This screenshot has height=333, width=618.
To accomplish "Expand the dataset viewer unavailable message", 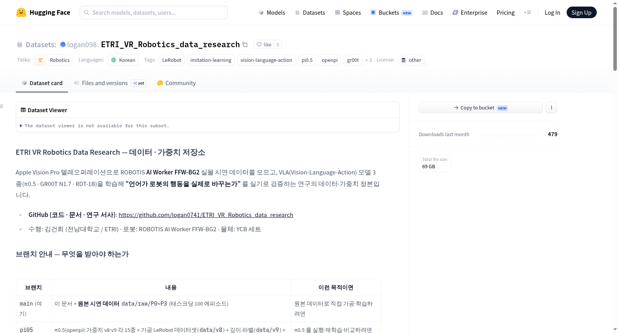I will click(94, 126).
